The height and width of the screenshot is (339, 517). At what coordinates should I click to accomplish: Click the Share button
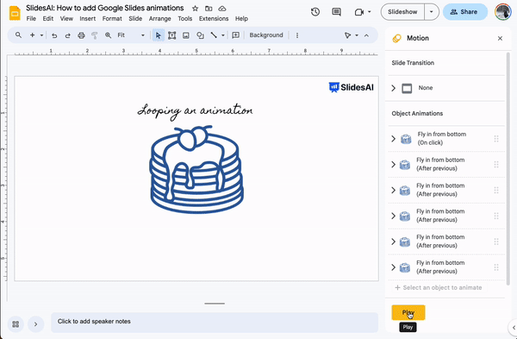coord(465,12)
